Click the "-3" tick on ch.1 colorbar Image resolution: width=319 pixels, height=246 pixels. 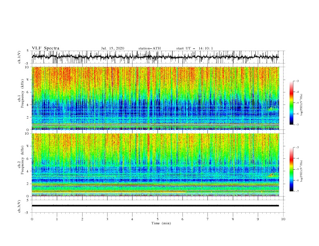[297, 81]
